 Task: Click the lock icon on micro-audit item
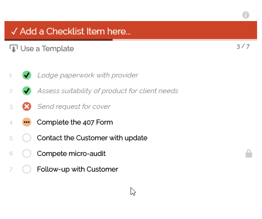point(249,154)
